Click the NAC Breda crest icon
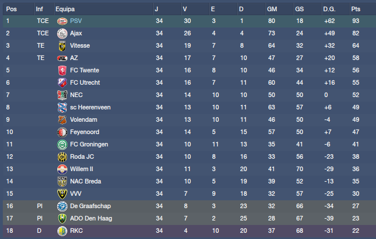This screenshot has width=376, height=239. click(62, 181)
